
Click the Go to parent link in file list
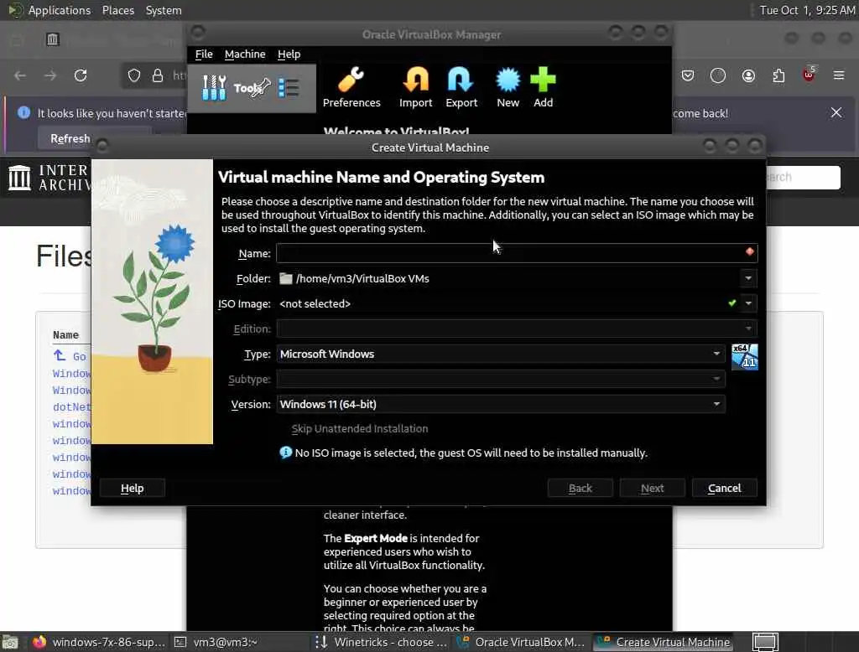coord(70,356)
